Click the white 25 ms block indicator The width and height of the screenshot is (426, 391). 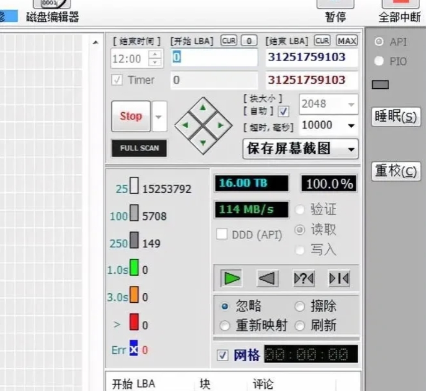coord(134,186)
